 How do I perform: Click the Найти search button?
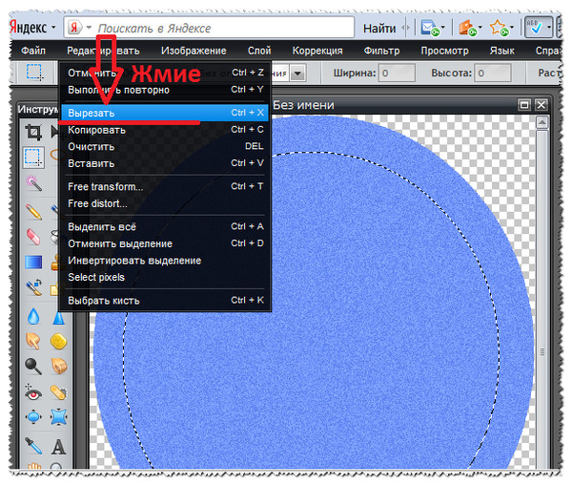click(379, 28)
